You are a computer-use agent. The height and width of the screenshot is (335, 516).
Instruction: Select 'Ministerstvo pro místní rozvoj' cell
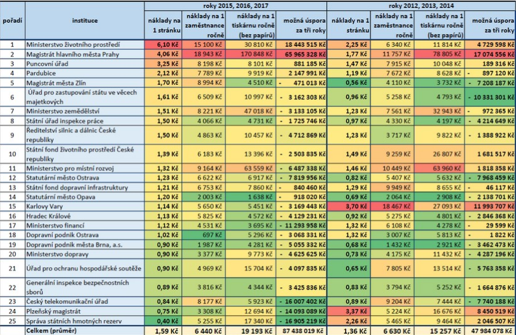(85, 168)
